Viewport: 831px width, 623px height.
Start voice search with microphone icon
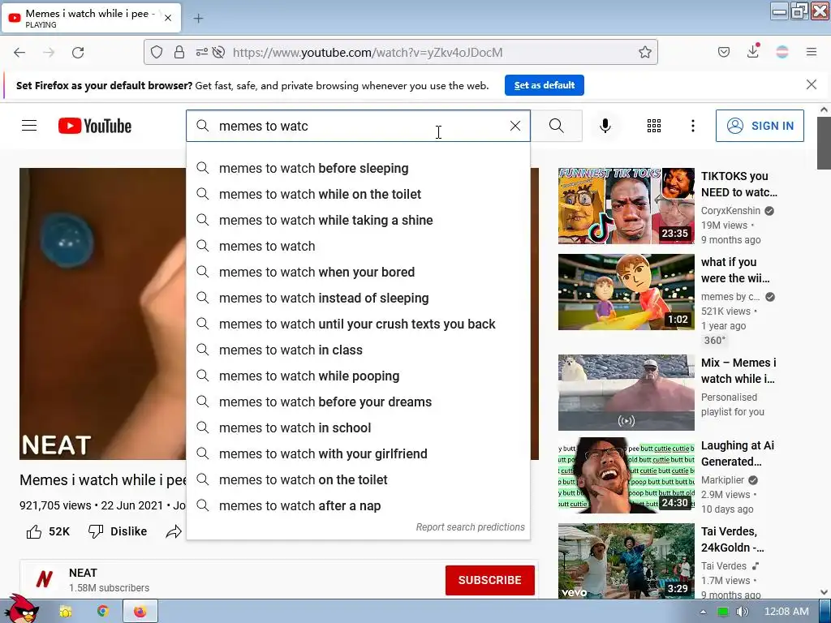[x=605, y=126]
